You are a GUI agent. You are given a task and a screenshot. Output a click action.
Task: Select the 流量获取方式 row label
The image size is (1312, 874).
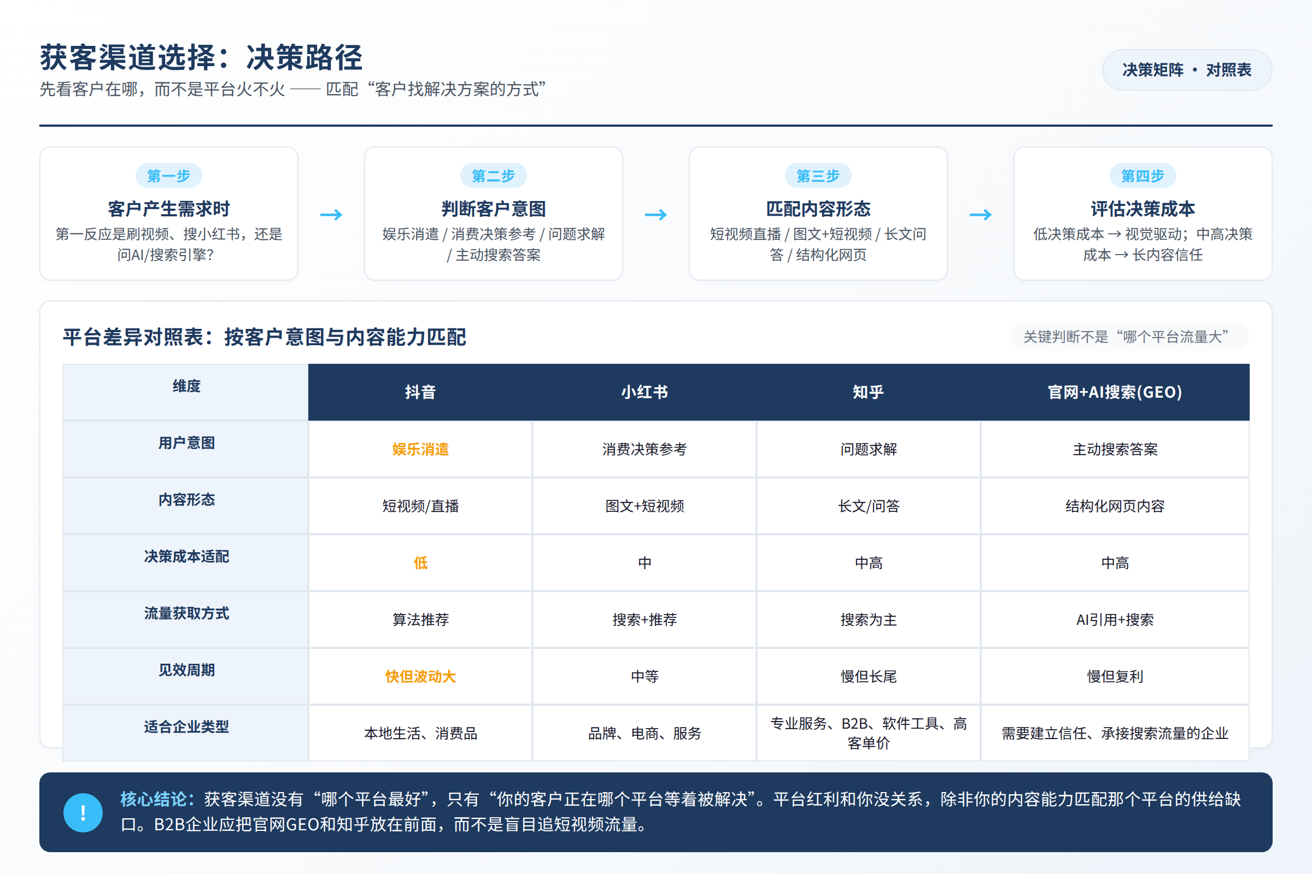point(186,613)
